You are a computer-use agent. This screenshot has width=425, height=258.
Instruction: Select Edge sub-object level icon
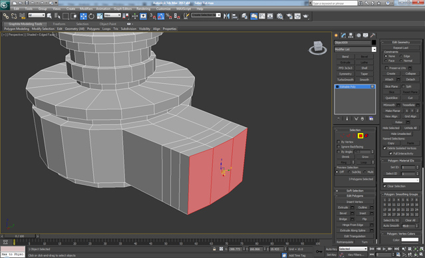click(x=349, y=136)
